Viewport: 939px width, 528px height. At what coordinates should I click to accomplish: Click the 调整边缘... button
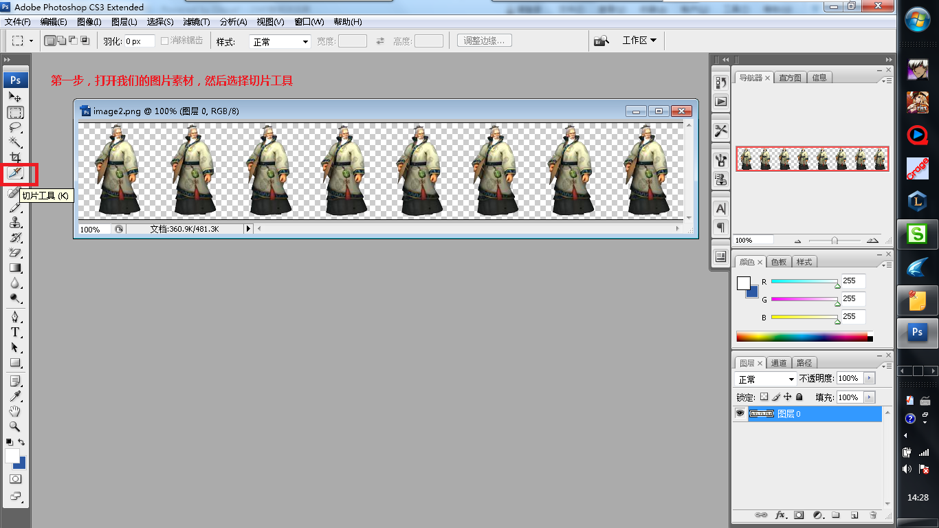[x=485, y=41]
